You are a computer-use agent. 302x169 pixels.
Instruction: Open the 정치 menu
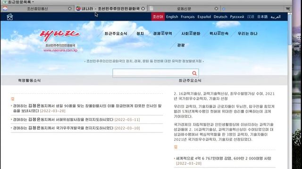click(x=140, y=33)
